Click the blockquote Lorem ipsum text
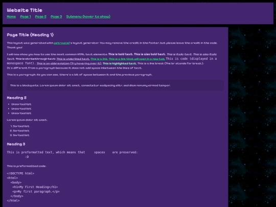Viewport: 276px width, 207px height. point(90,85)
